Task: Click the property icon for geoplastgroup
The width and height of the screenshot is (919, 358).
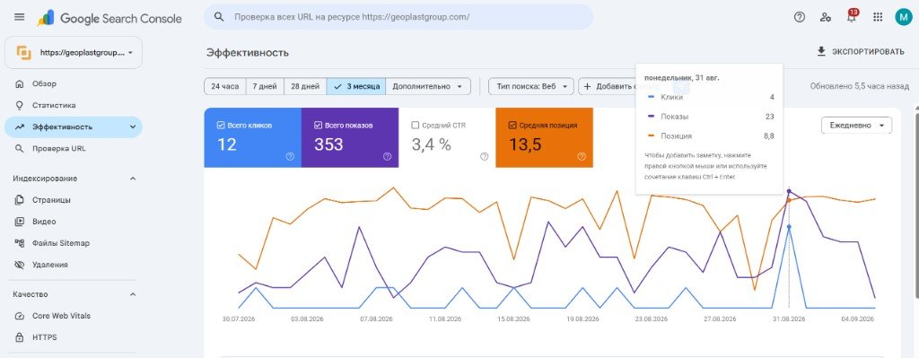Action: tap(24, 52)
